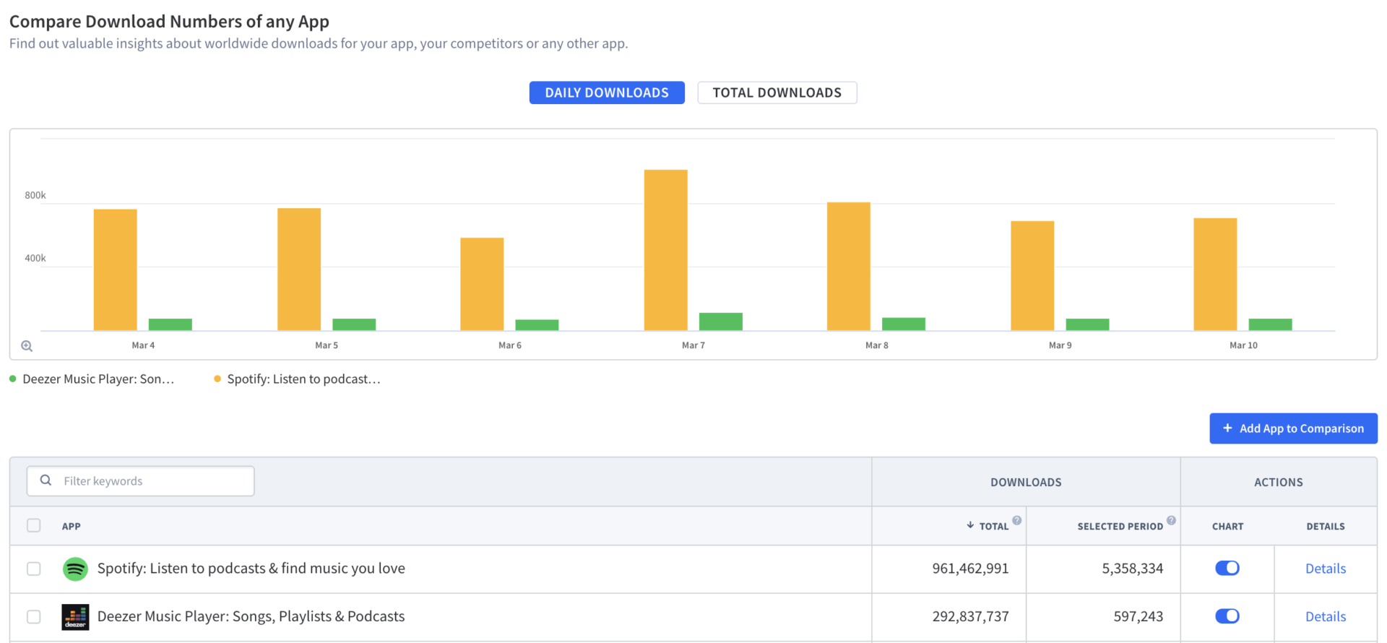Click the orange Spotify bar for Mar 10
The width and height of the screenshot is (1387, 643).
tap(1215, 275)
